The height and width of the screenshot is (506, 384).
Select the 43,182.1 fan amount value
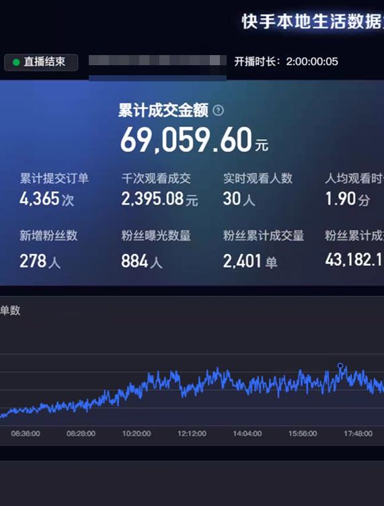click(354, 260)
